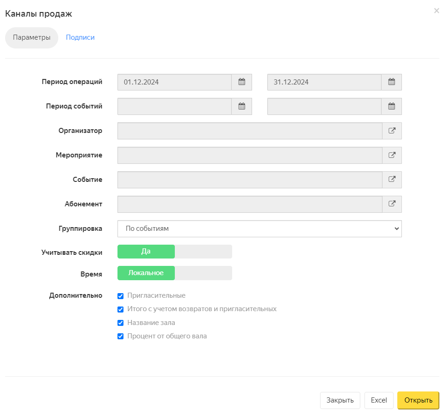Open the Событие selection popup icon
This screenshot has width=444, height=415.
coord(392,180)
